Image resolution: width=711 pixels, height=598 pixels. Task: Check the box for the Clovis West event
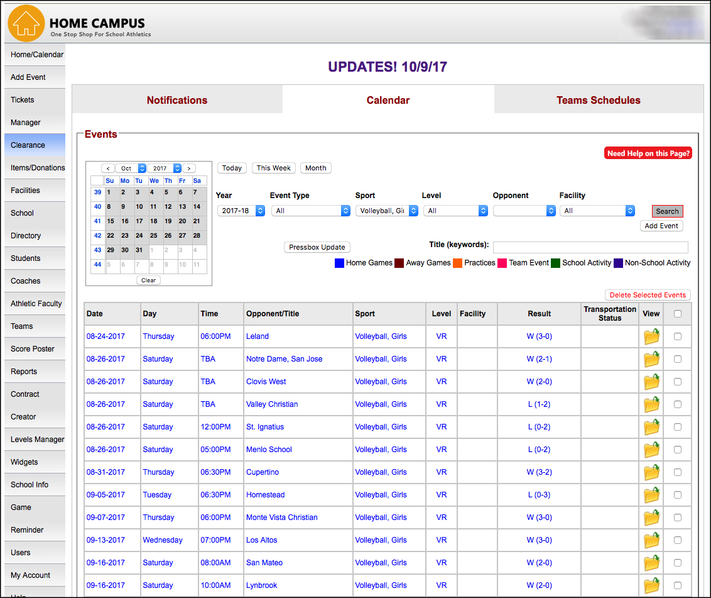[x=678, y=382]
